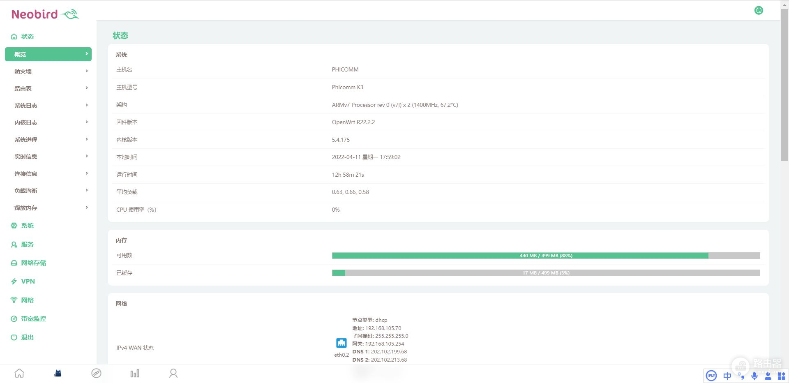The width and height of the screenshot is (789, 383).
Task: Click the 运行时间 row label
Action: [127, 175]
